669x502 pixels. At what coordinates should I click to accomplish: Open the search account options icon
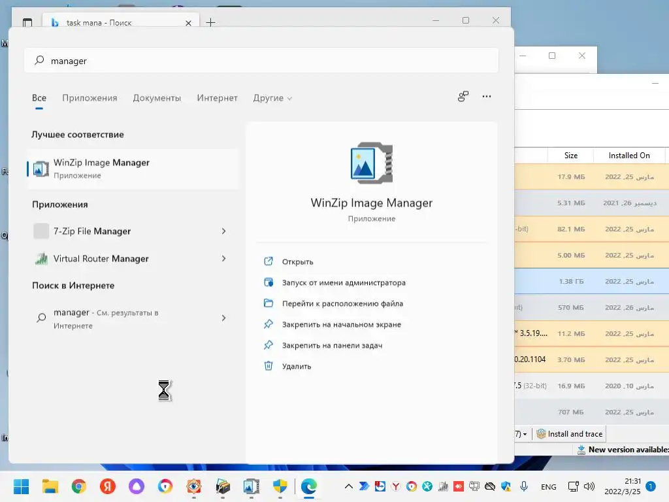[463, 97]
